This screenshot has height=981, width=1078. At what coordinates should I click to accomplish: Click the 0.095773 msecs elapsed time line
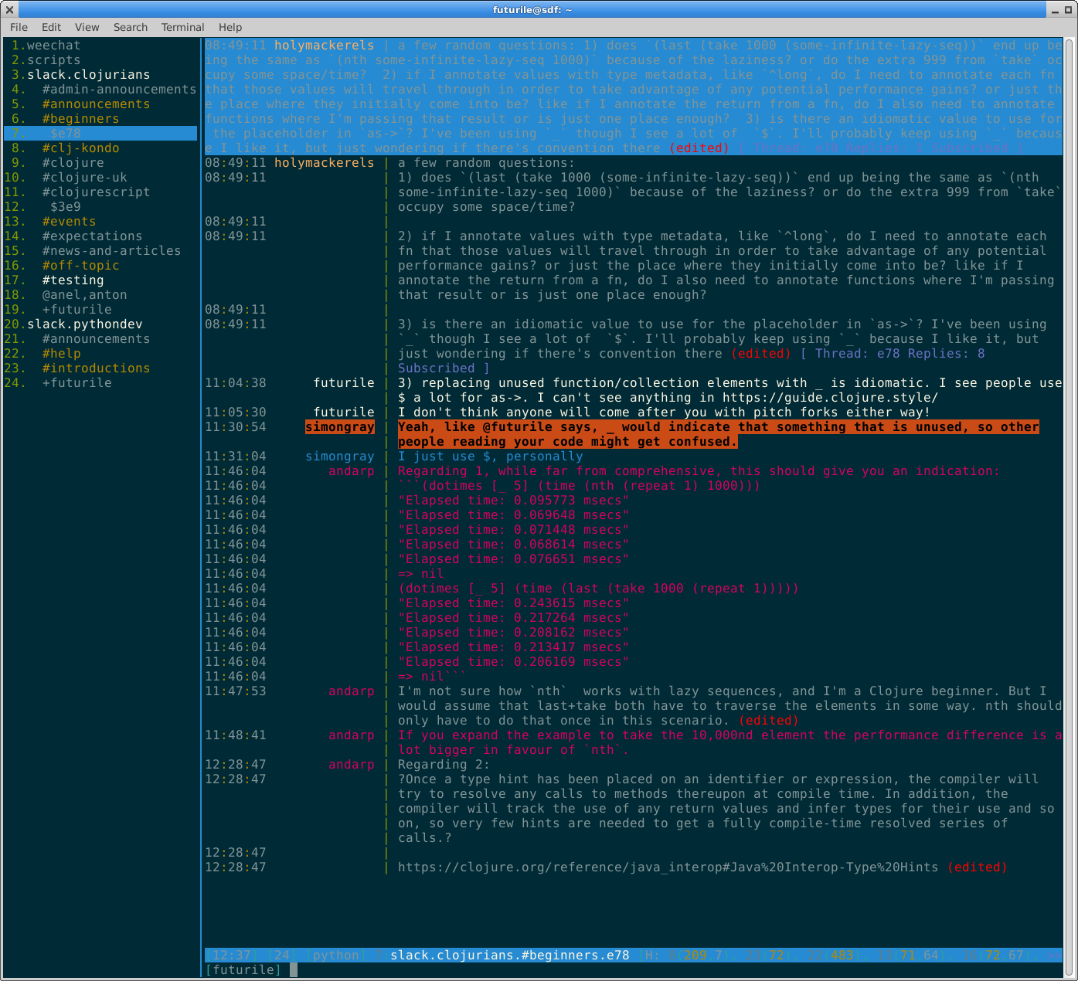[x=513, y=501]
